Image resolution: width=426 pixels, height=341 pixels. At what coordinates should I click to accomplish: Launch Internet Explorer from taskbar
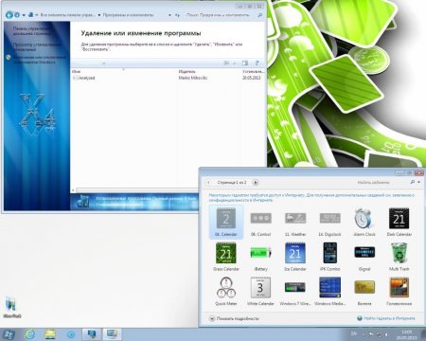pyautogui.click(x=30, y=334)
